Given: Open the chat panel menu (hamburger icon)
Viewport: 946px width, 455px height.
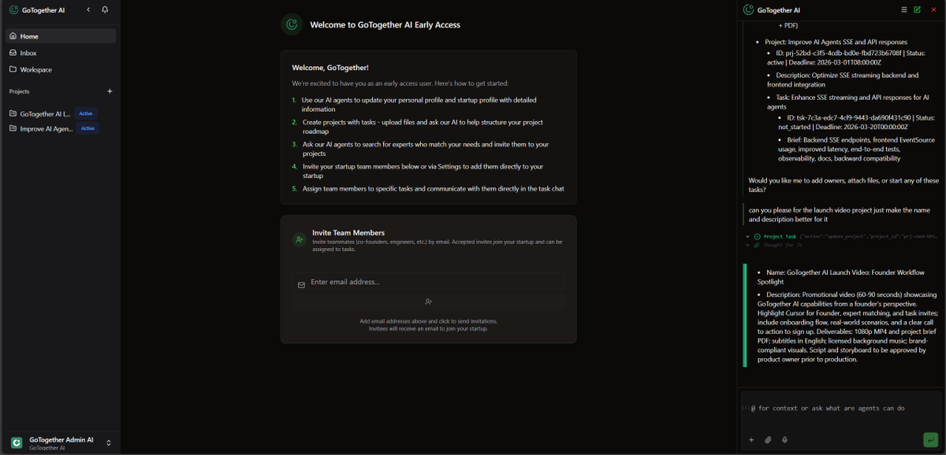Looking at the screenshot, I should click(x=904, y=10).
